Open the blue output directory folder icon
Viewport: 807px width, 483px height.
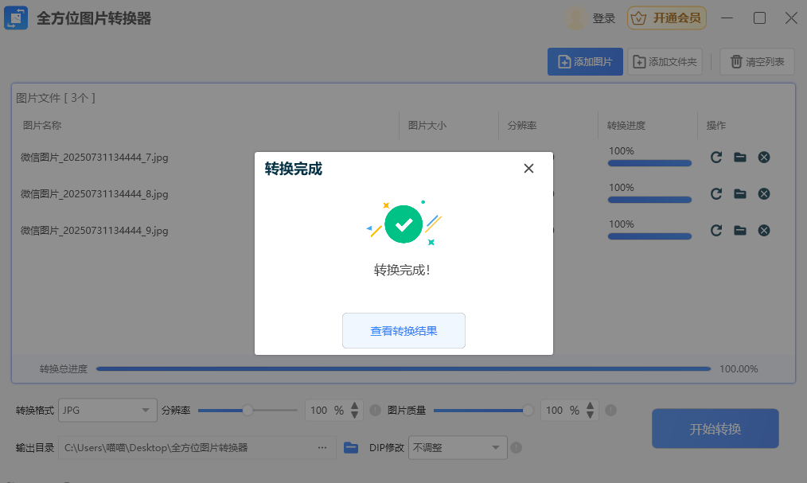click(351, 447)
